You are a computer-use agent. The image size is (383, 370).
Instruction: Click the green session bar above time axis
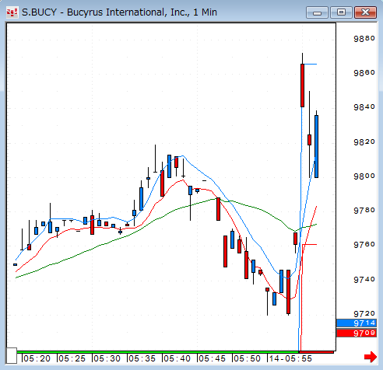[x=158, y=352]
